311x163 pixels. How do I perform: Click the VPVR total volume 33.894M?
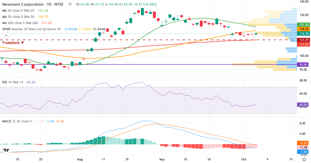click(99, 29)
